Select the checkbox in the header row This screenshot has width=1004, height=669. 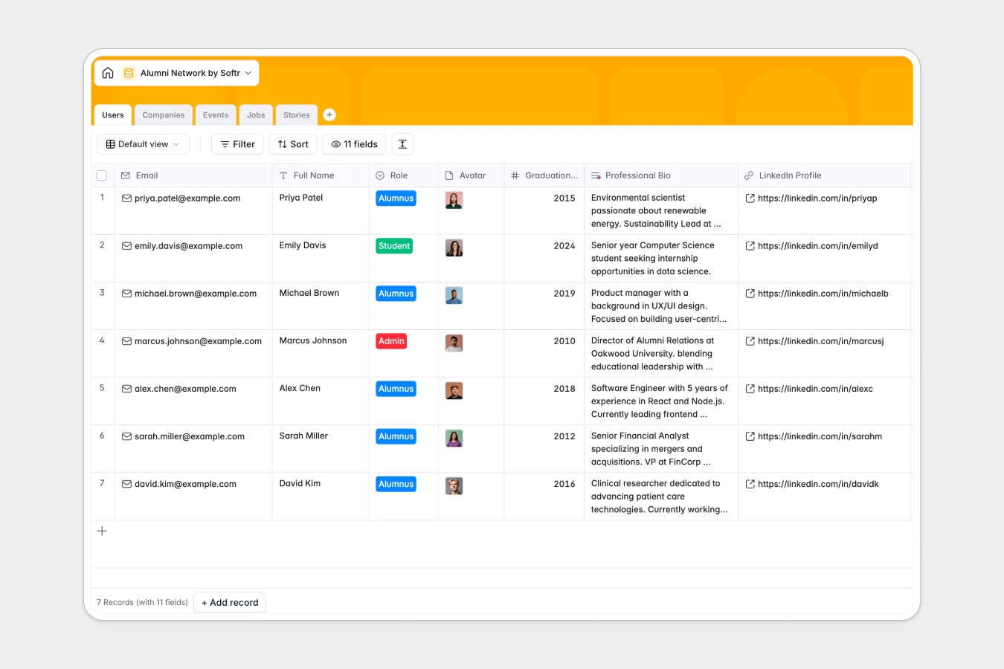tap(102, 175)
